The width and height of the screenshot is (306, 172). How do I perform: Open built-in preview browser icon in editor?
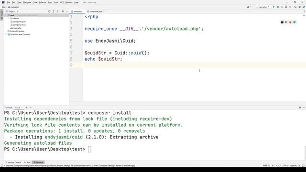(x=282, y=22)
